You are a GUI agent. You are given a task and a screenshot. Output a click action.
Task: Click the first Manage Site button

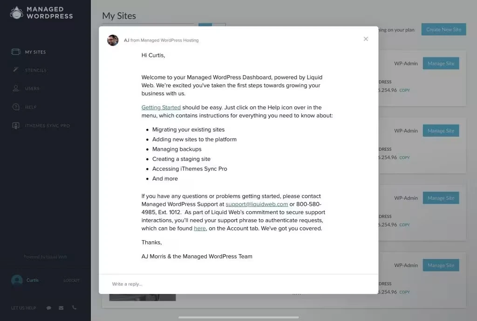pos(441,63)
